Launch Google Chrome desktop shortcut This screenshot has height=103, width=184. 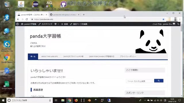coord(7,59)
